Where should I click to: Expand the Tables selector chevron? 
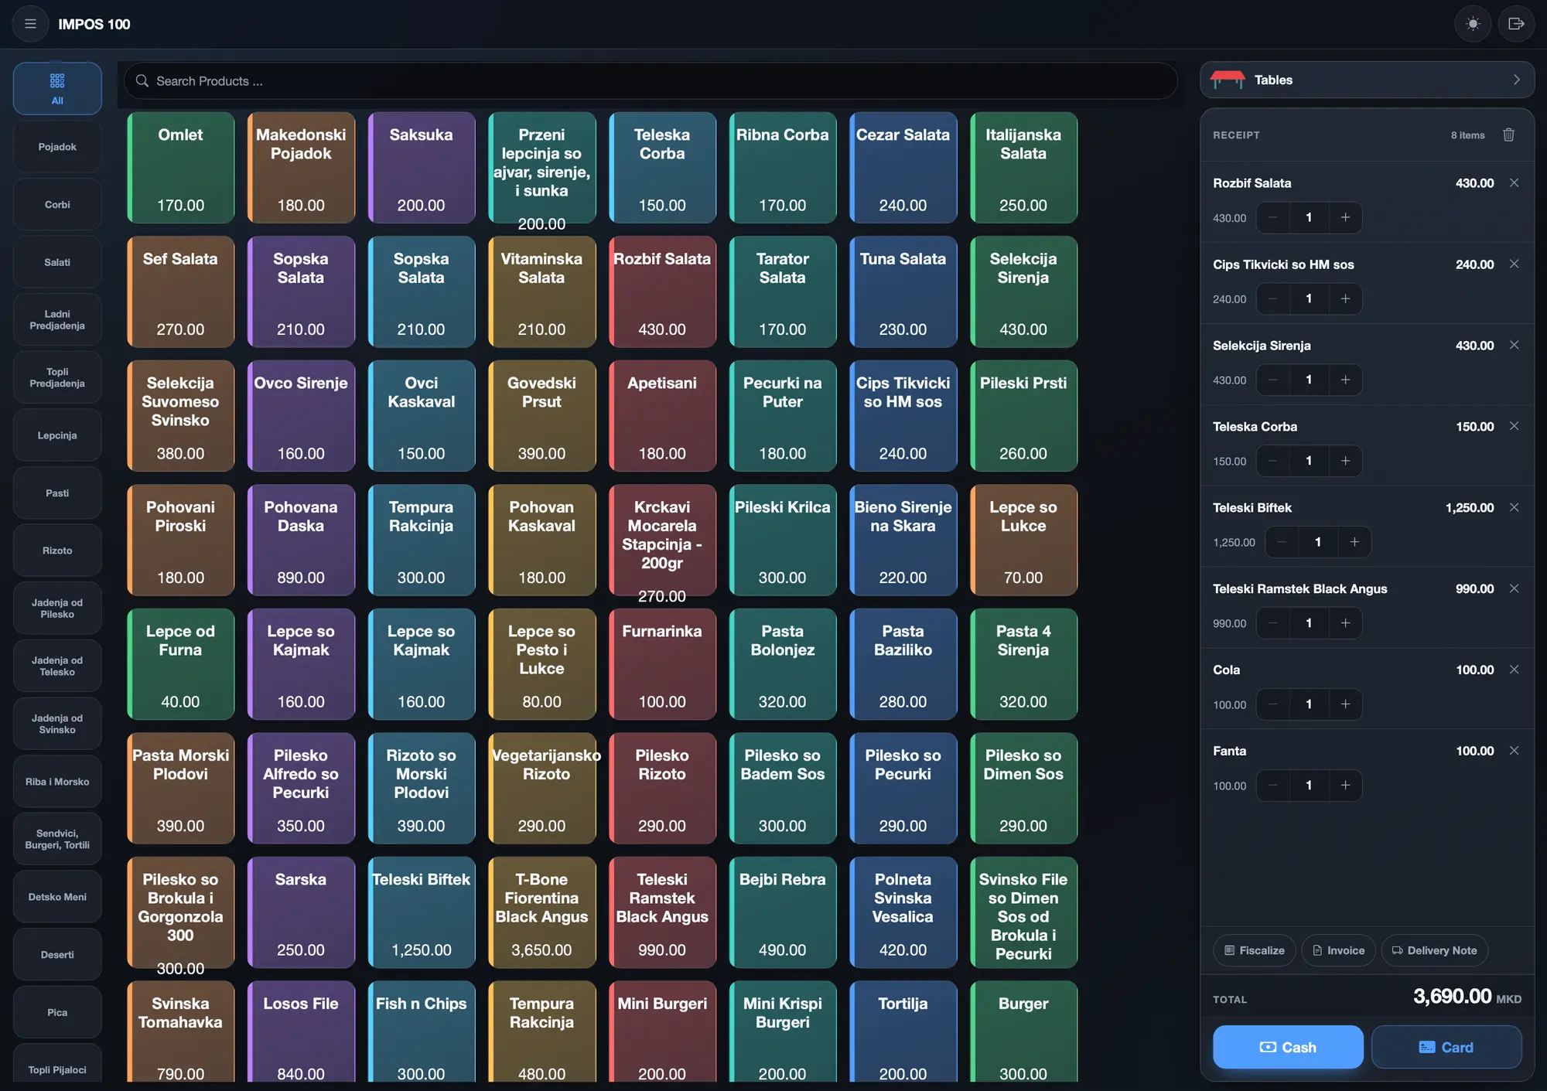(x=1516, y=80)
